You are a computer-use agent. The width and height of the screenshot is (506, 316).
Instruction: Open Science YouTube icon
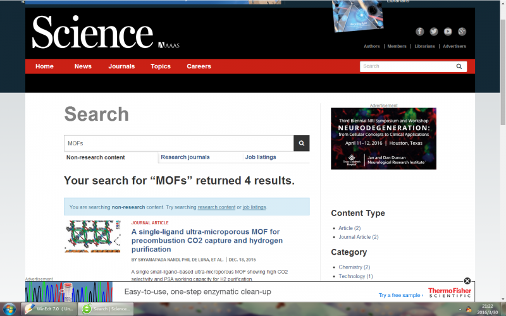point(448,31)
